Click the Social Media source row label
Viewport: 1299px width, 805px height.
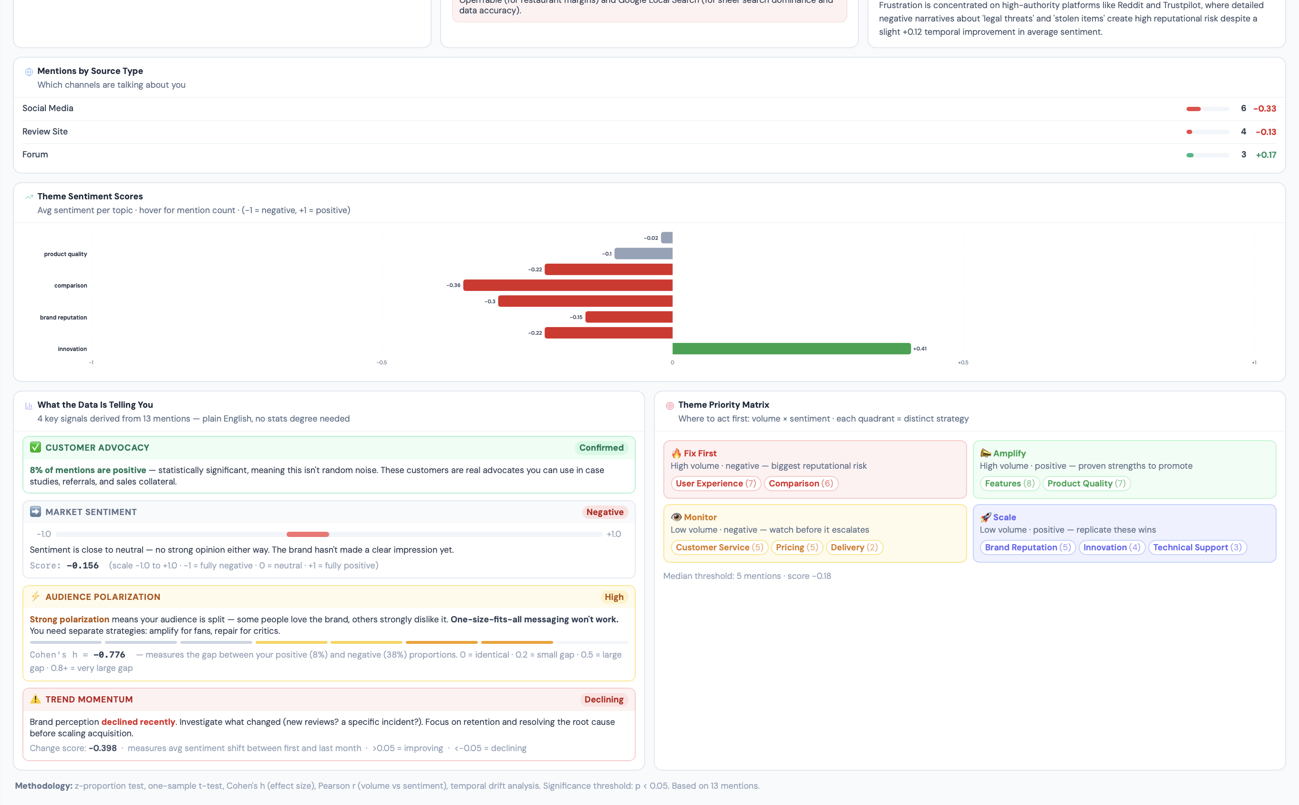(x=48, y=108)
